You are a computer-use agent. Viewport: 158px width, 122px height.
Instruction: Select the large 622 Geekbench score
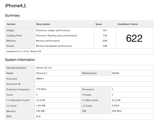click(134, 38)
